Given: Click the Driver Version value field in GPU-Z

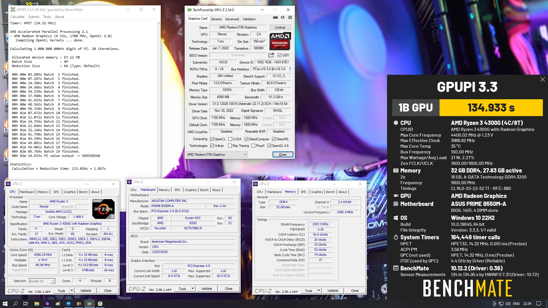Looking at the screenshot, I should click(250, 104).
